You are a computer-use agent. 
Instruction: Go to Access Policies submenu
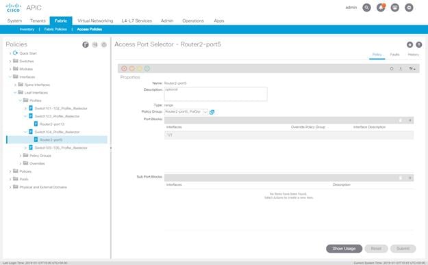pos(90,29)
